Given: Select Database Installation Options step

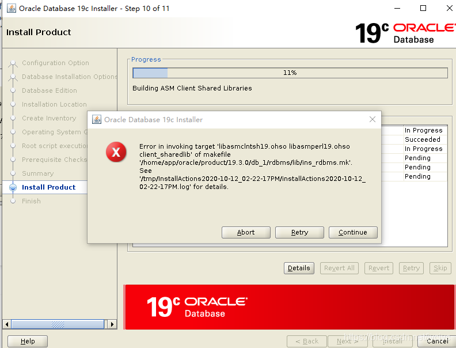Looking at the screenshot, I should tap(70, 77).
